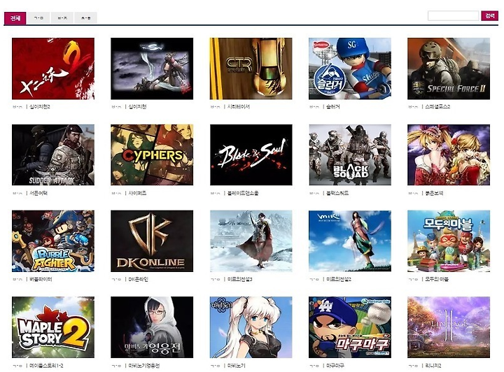This screenshot has height=372, width=504.
Task: Open the Lineage II thumbnail
Action: [449, 327]
